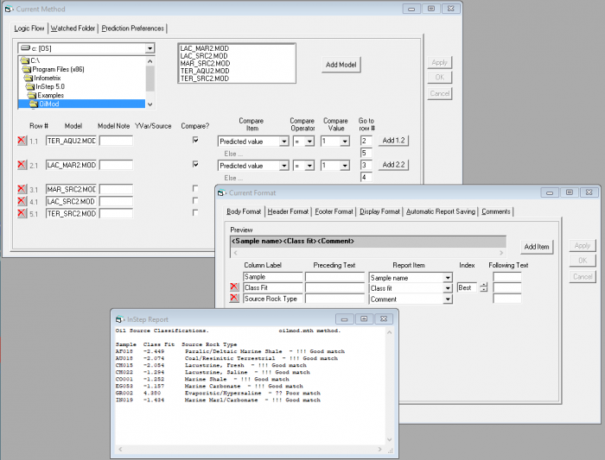The image size is (605, 460).
Task: Delete row 5.1 TER_SRC2.MOD with red X
Action: (x=22, y=213)
